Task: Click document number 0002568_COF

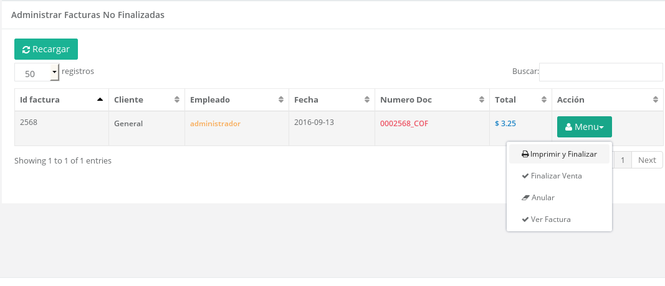Action: [404, 123]
